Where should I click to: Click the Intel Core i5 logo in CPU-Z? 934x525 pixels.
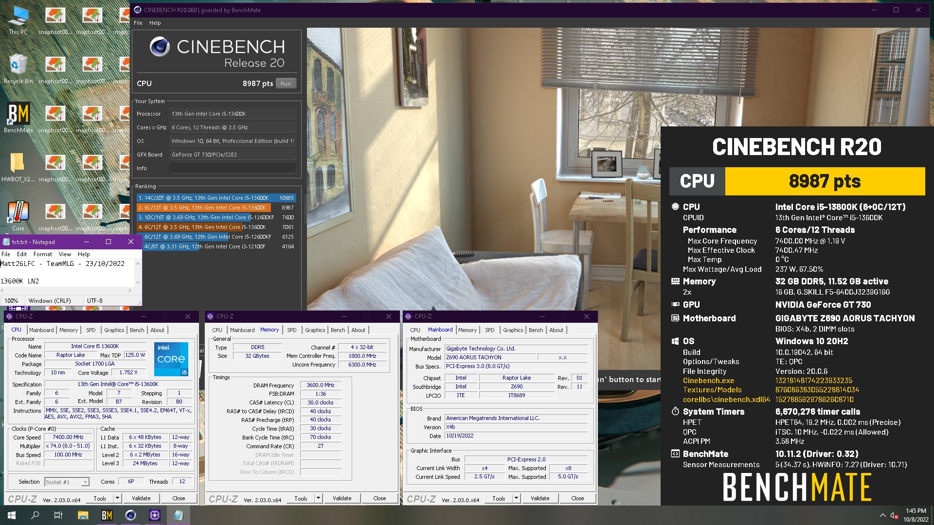point(171,359)
